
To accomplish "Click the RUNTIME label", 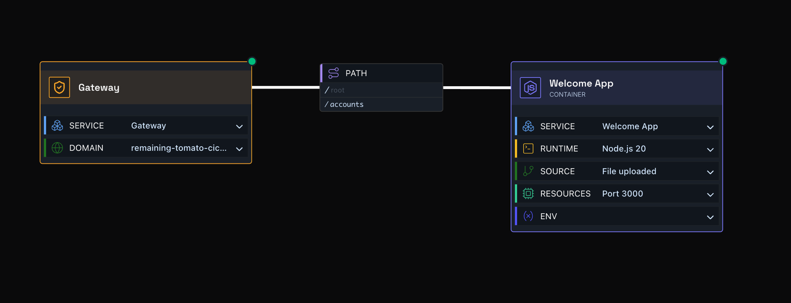I will (559, 149).
